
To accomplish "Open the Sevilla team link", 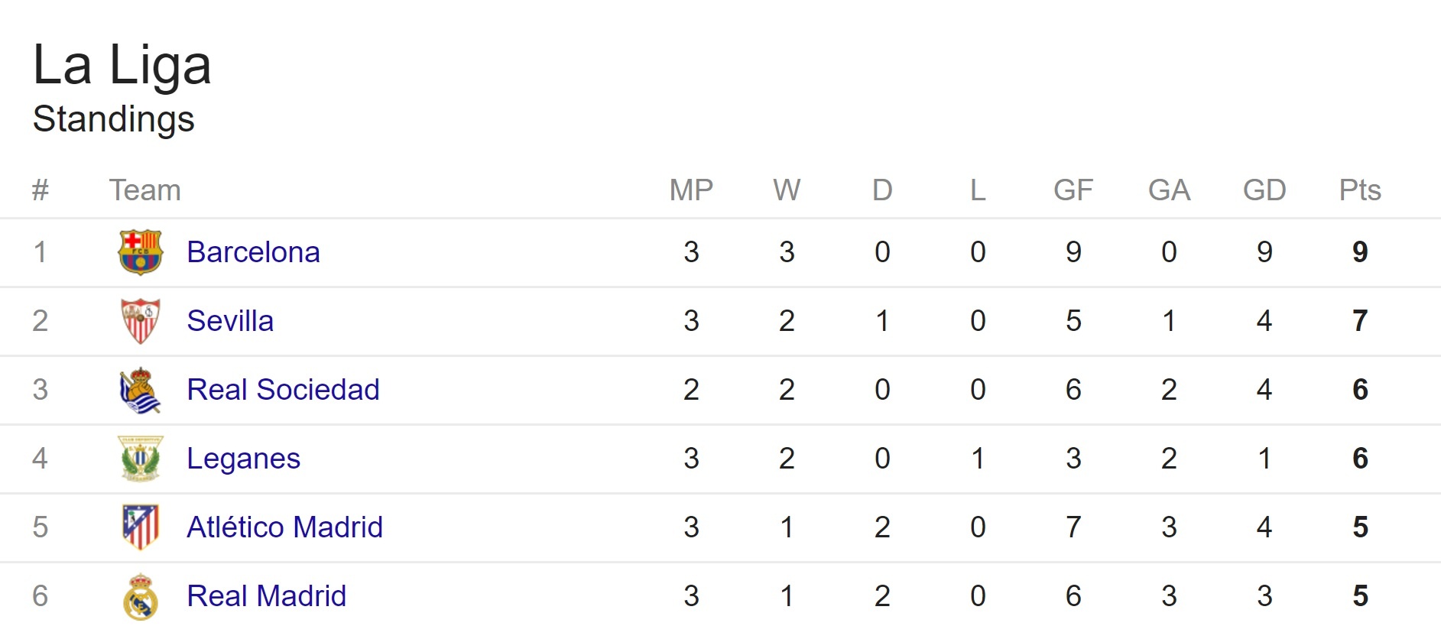I will pos(230,321).
